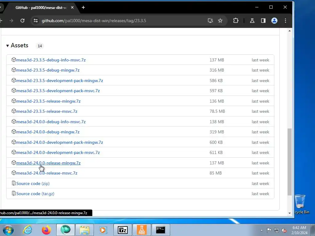Select the GitHub pal1000/mesa-dist tab
Screen dimensions: 315x236
(41, 7)
